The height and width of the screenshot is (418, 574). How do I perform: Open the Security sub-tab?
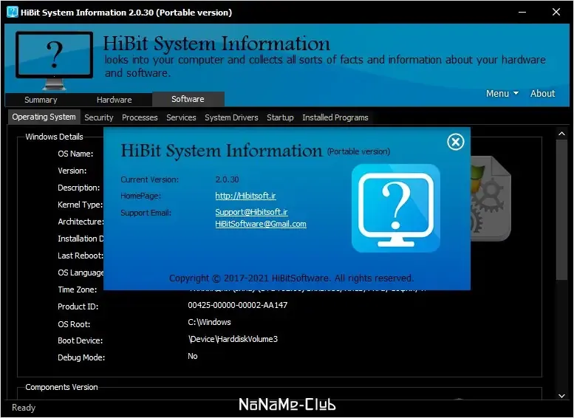pos(99,117)
